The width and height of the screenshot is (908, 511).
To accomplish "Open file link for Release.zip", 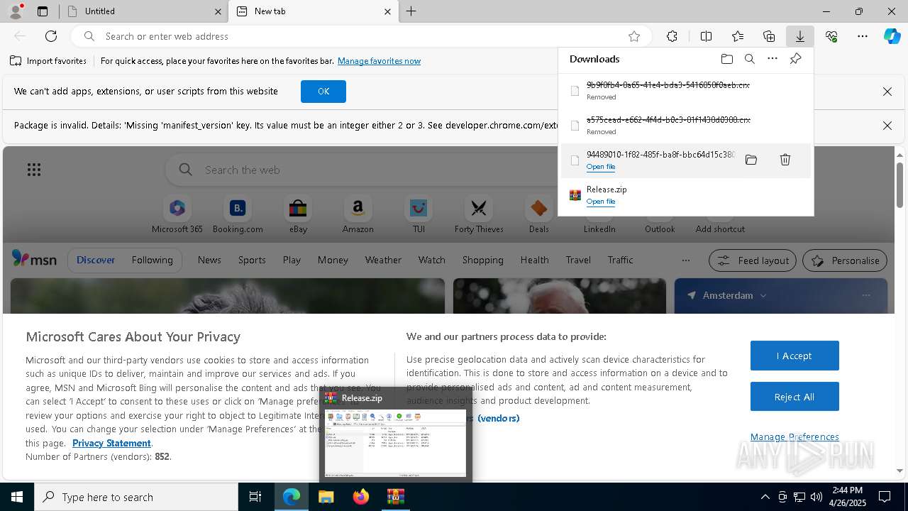I will coord(601,202).
